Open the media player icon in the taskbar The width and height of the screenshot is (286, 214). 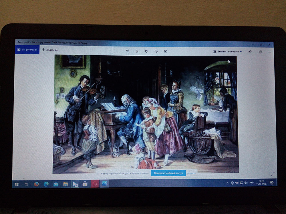click(75, 184)
